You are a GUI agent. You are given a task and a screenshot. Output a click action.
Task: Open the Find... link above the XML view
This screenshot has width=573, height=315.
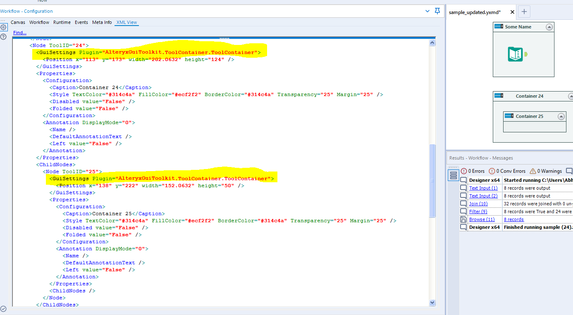tap(19, 32)
